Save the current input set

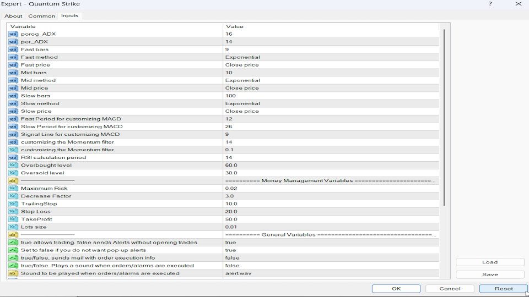click(490, 274)
